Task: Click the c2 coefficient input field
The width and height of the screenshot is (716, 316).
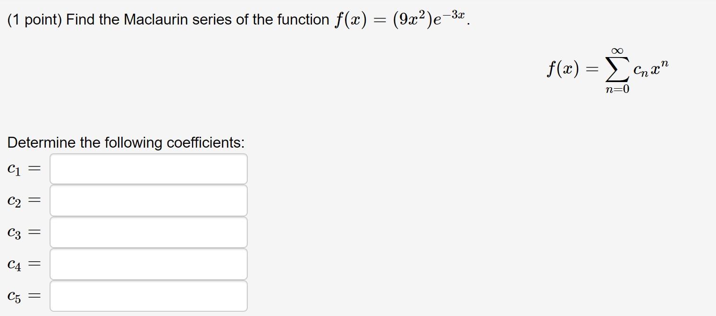Action: pyautogui.click(x=149, y=200)
